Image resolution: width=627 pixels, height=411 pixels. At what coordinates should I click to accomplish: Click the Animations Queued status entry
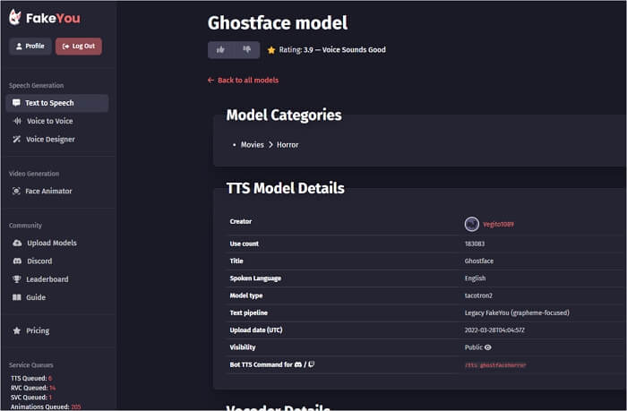pos(46,407)
